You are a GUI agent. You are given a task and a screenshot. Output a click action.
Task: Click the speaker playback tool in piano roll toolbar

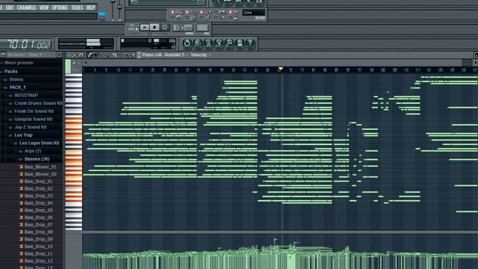[x=132, y=55]
